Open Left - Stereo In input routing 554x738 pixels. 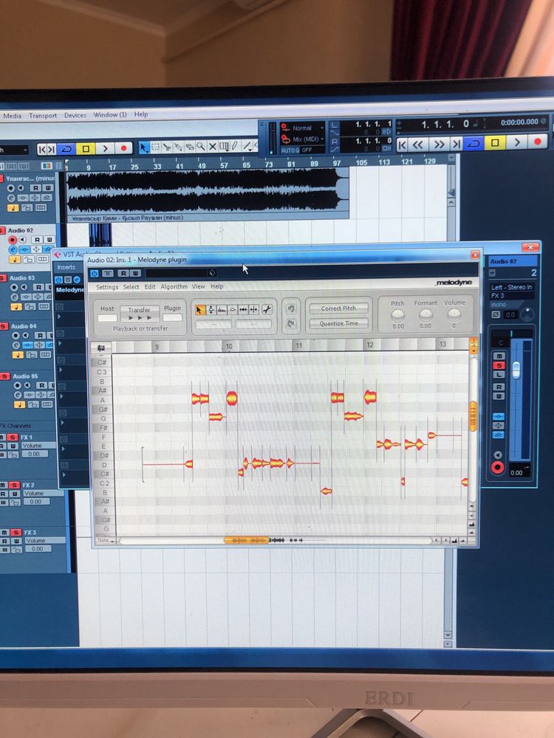click(512, 287)
